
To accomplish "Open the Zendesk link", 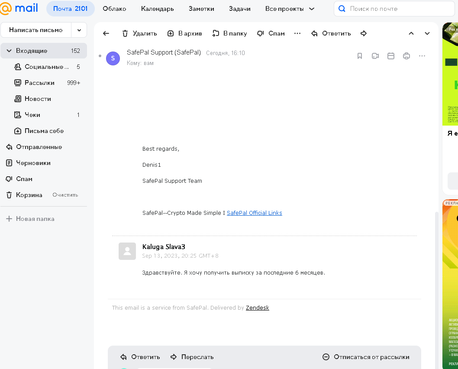I will (257, 307).
